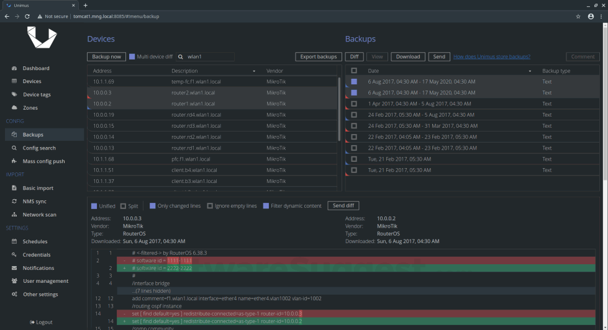The image size is (608, 330).
Task: Open the Schedules menu item
Action: [x=35, y=241]
